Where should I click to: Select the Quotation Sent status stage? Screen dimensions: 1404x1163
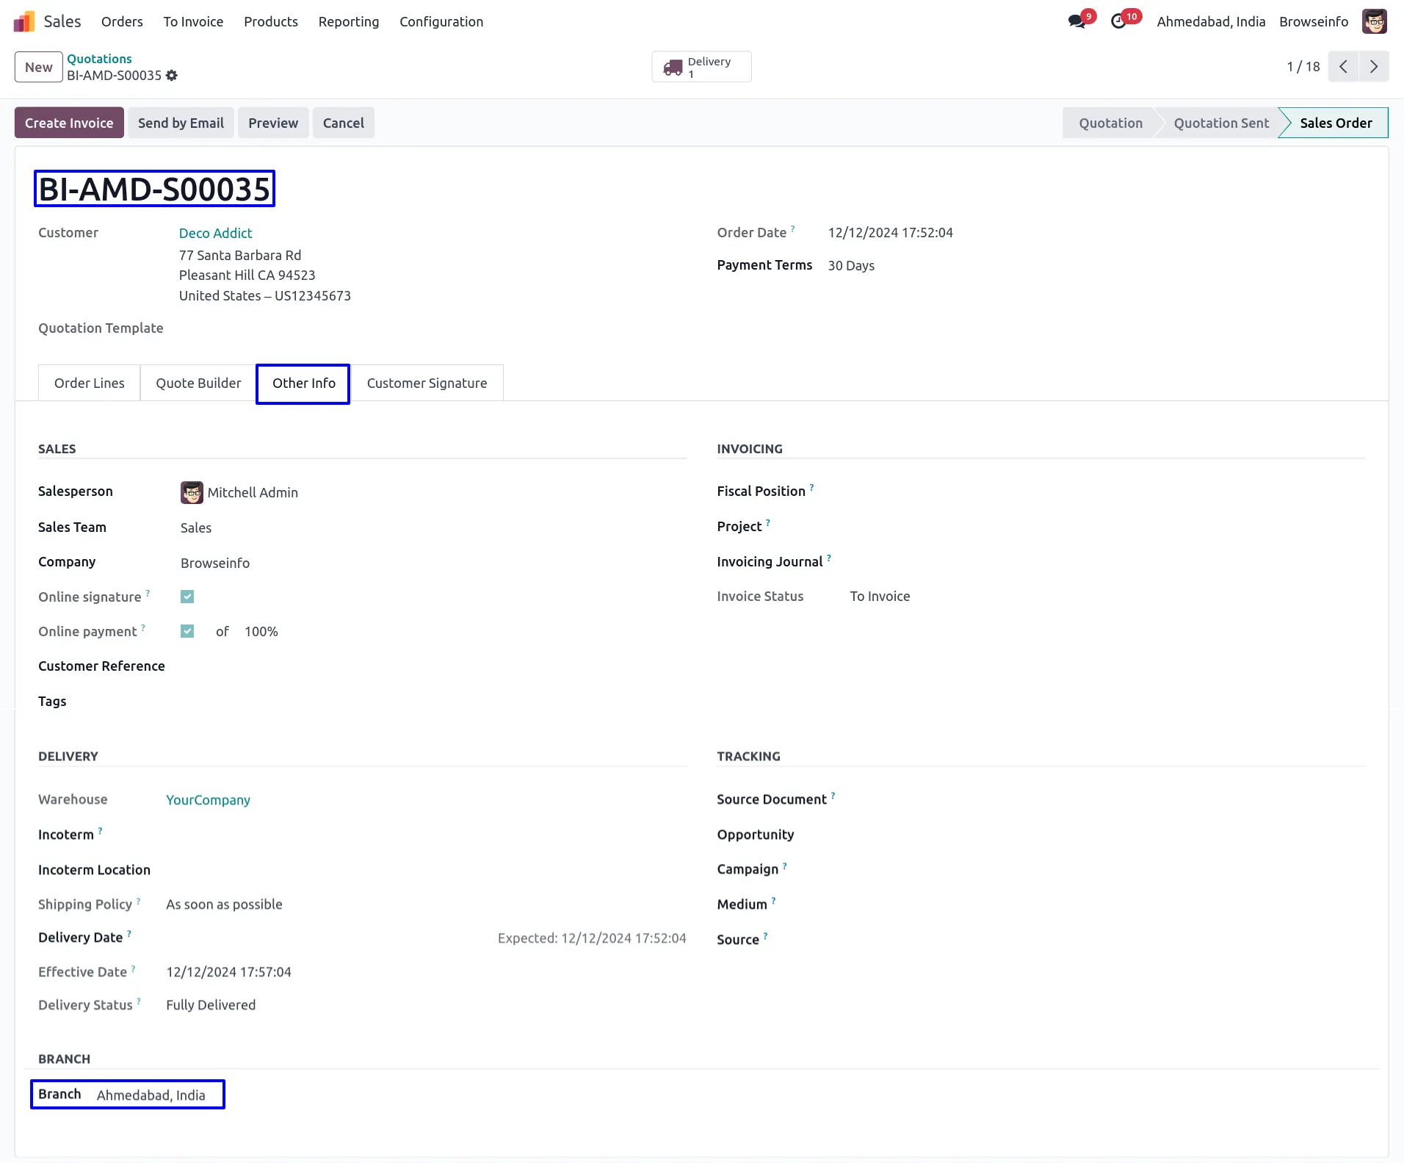click(1221, 123)
